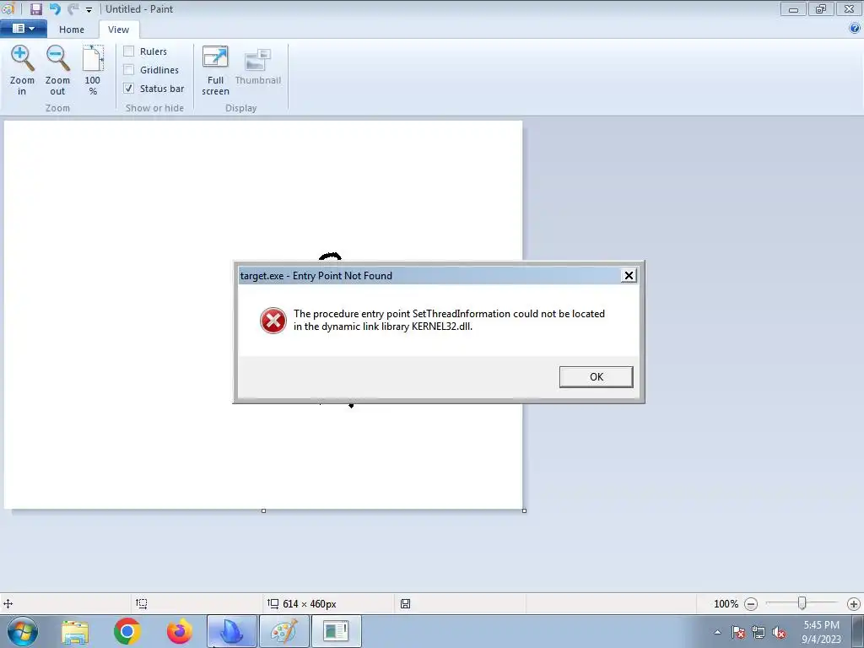The image size is (864, 648).
Task: Open the Windows Start button
Action: click(x=23, y=631)
